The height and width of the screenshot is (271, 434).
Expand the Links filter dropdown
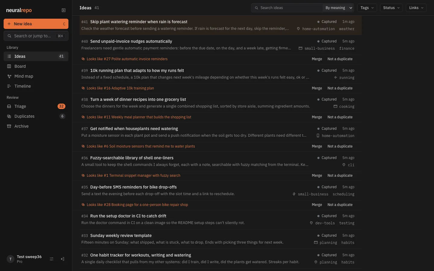(x=416, y=8)
